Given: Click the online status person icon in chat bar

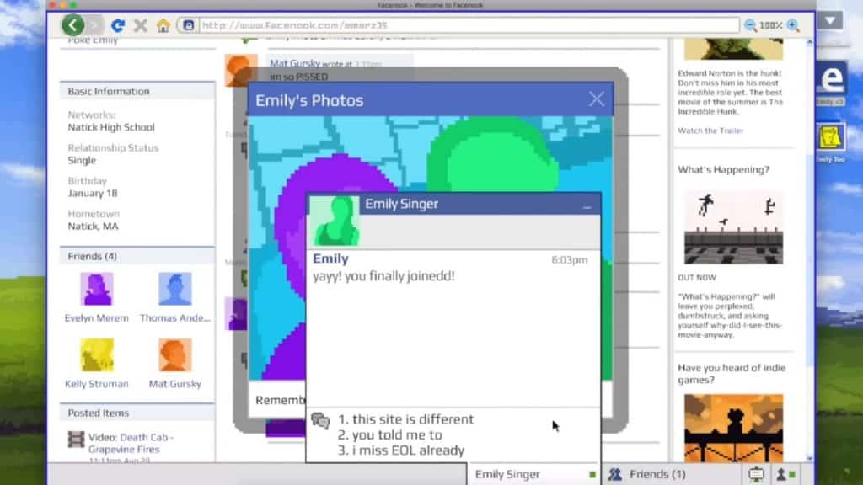Looking at the screenshot, I should pyautogui.click(x=780, y=474).
